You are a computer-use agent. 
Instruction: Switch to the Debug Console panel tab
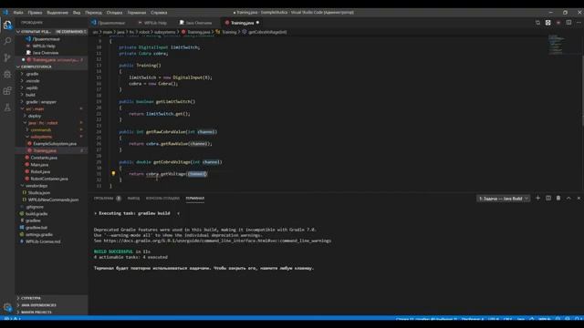pos(162,199)
